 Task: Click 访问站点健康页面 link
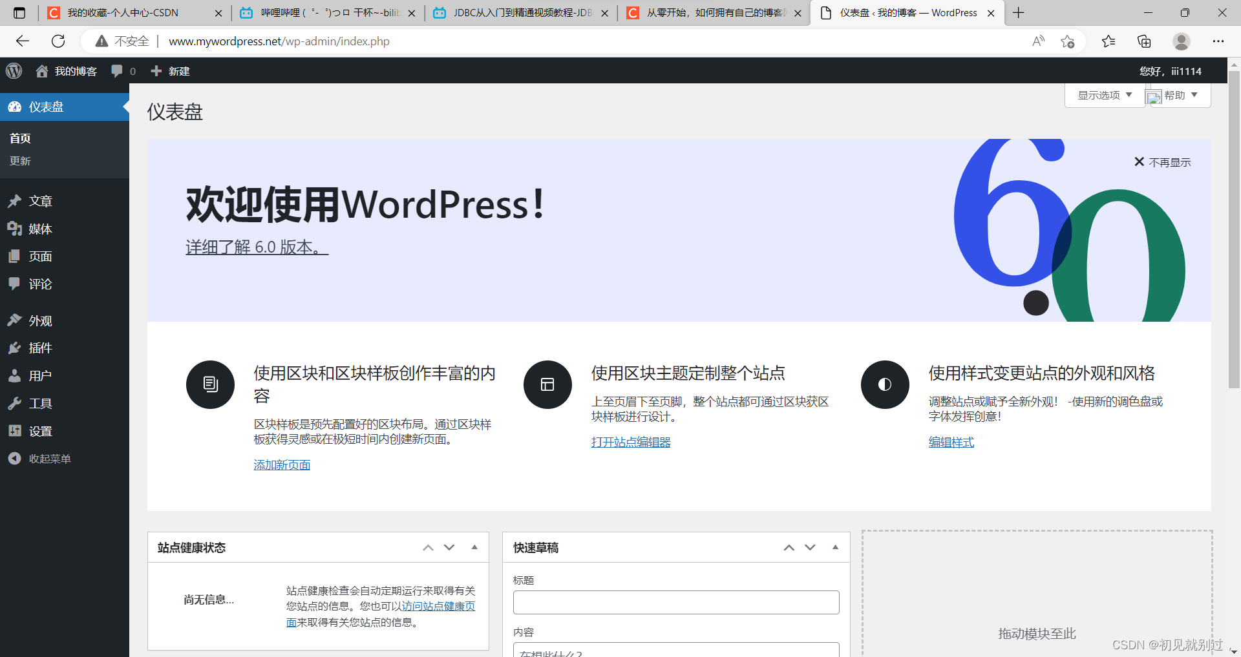(x=438, y=607)
